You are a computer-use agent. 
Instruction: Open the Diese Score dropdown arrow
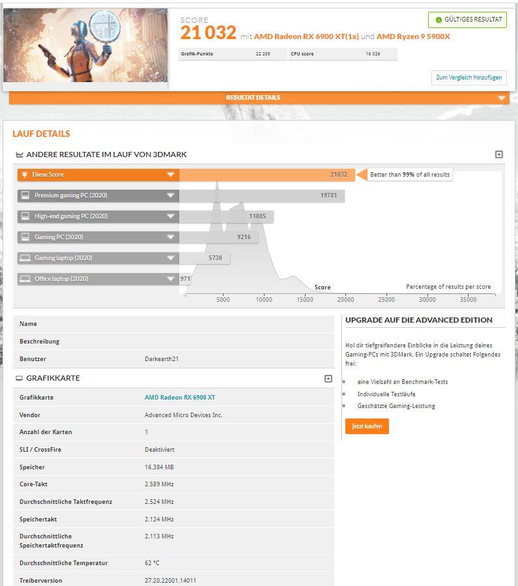(171, 175)
